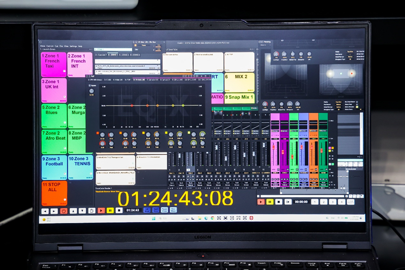Click the 9 Snap Mix 1 cue

click(239, 98)
